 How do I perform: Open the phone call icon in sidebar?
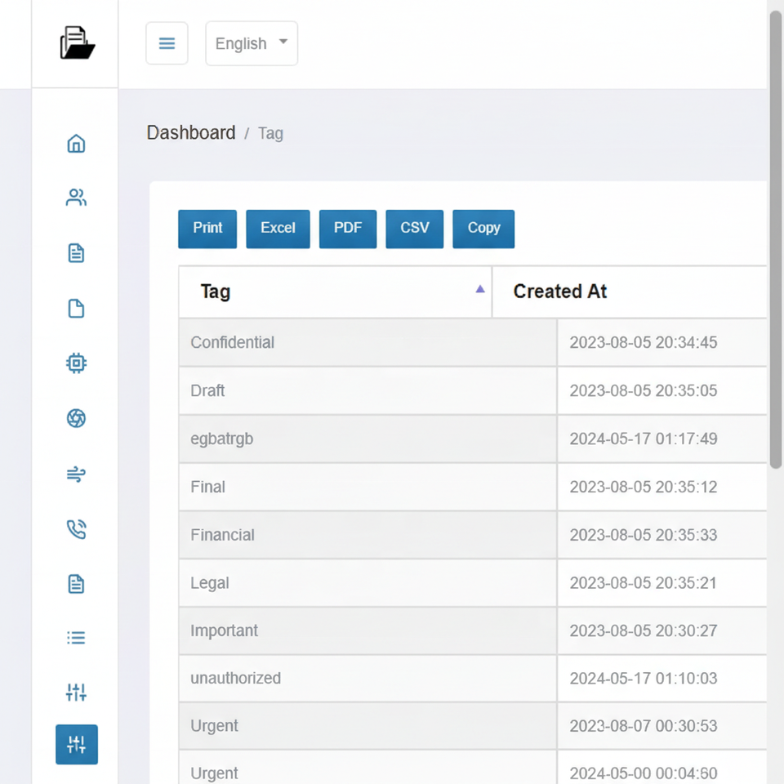pos(76,529)
